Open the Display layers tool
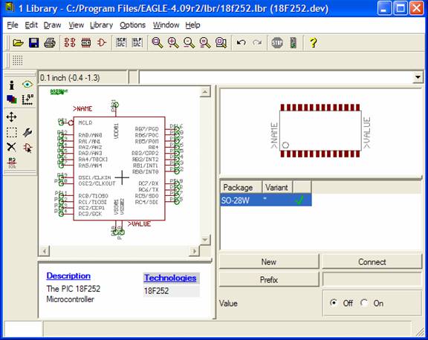 coord(11,99)
